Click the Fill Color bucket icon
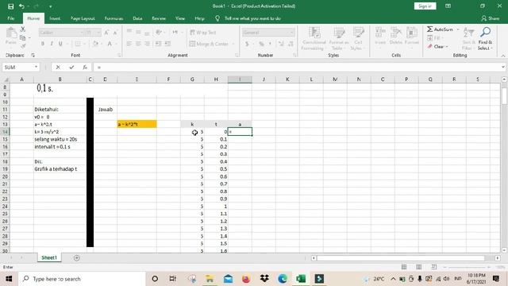 pyautogui.click(x=95, y=44)
